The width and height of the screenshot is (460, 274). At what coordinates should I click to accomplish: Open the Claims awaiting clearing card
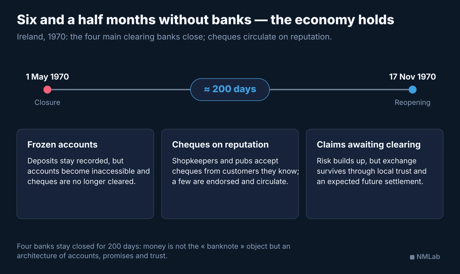click(x=375, y=174)
